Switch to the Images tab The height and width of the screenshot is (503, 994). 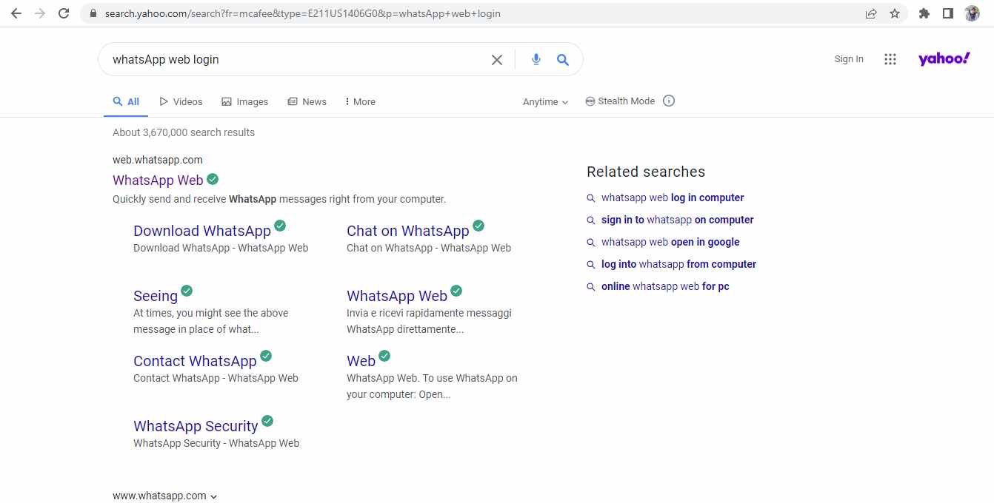coord(245,102)
